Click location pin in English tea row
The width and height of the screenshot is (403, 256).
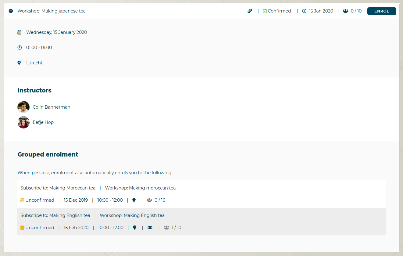coord(134,228)
